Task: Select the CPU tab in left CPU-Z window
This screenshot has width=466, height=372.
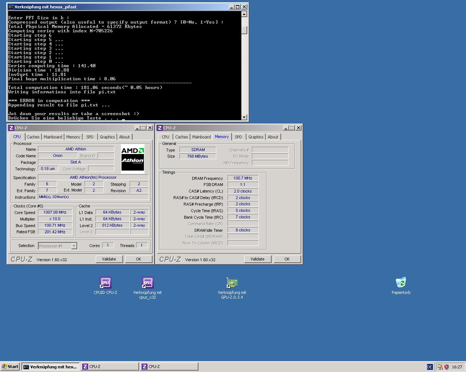Action: pyautogui.click(x=17, y=137)
